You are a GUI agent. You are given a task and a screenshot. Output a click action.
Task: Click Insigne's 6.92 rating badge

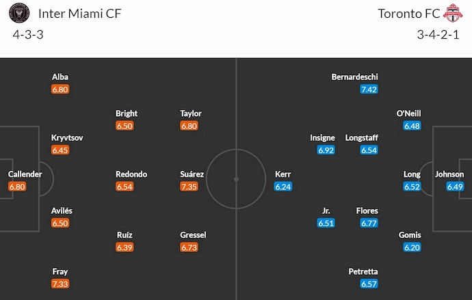click(326, 150)
